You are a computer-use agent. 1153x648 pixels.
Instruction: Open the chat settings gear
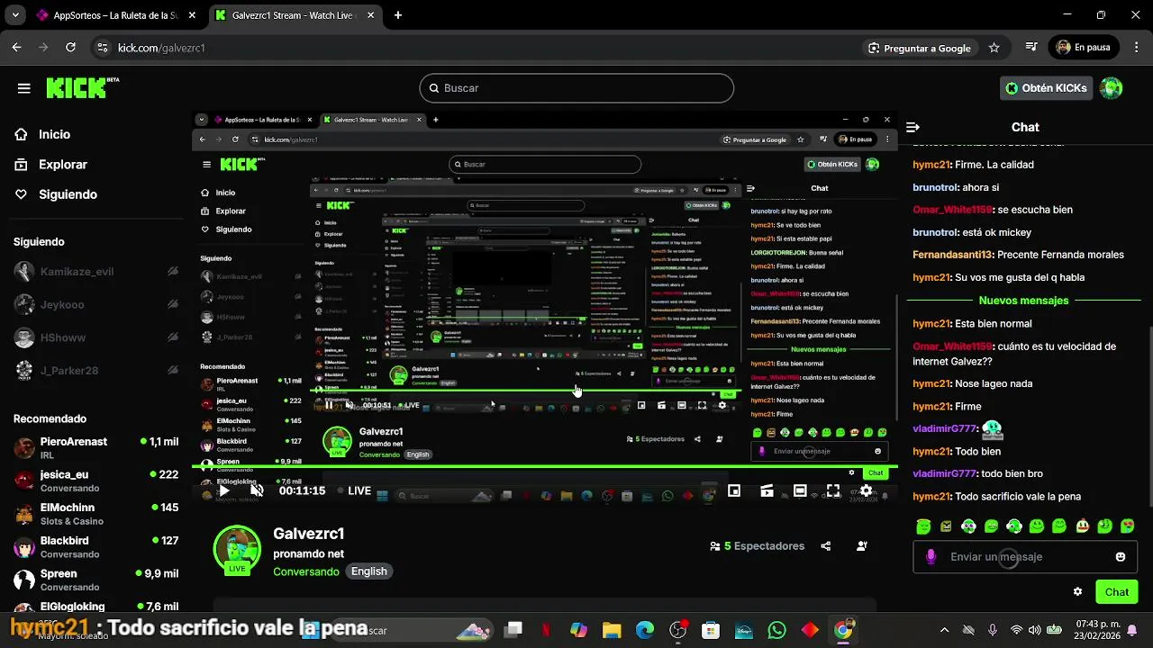1077,592
